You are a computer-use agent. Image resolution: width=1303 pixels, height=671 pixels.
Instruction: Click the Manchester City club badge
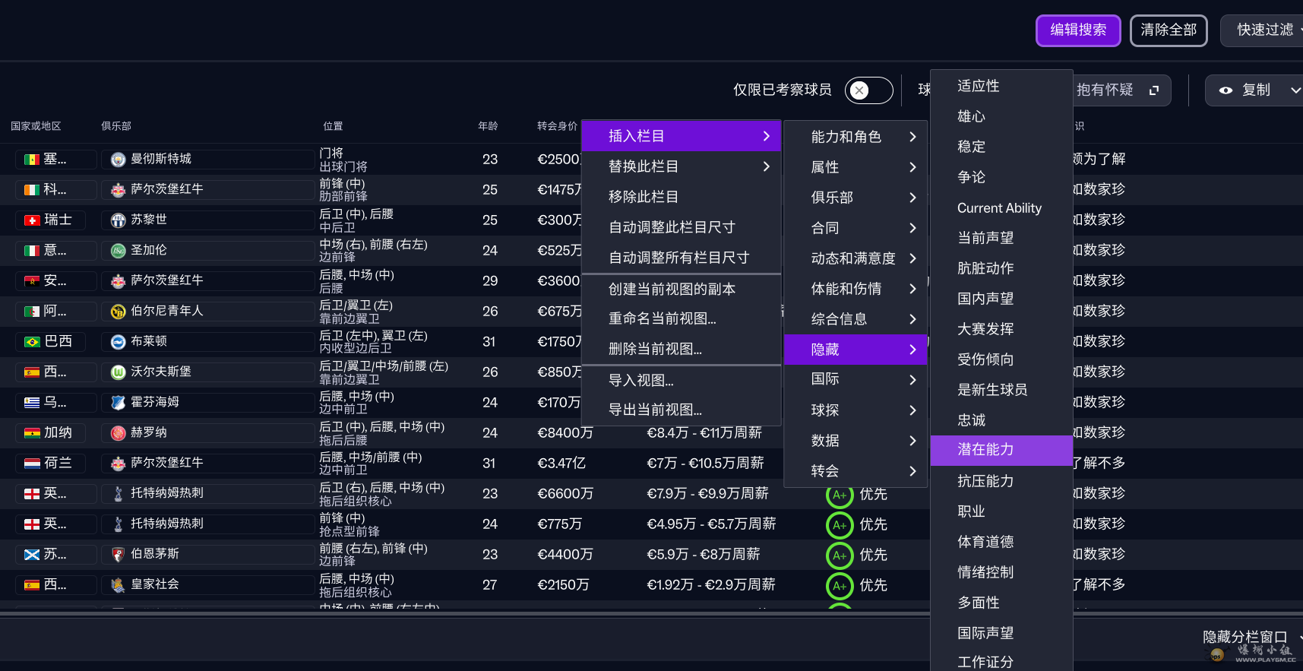118,160
